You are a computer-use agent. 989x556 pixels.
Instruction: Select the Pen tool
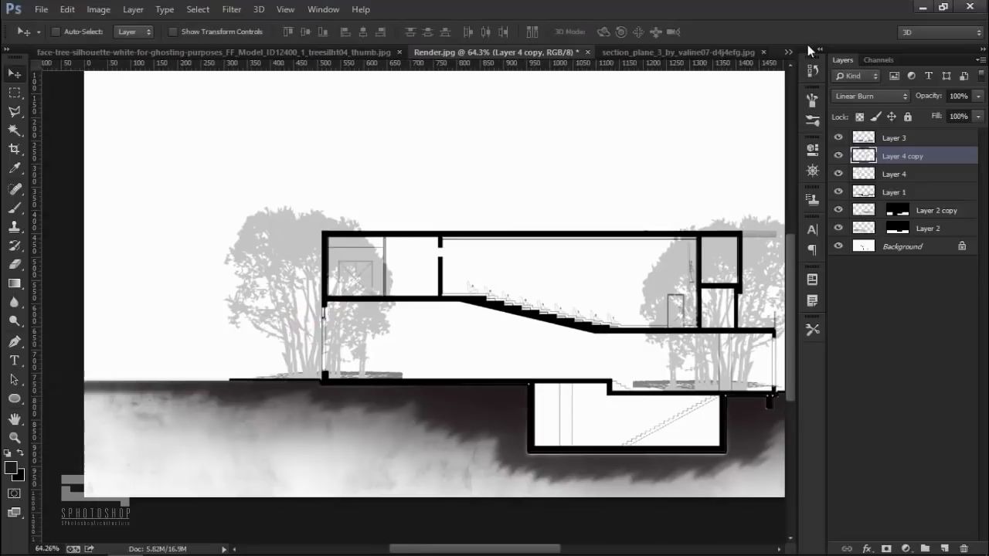tap(15, 341)
